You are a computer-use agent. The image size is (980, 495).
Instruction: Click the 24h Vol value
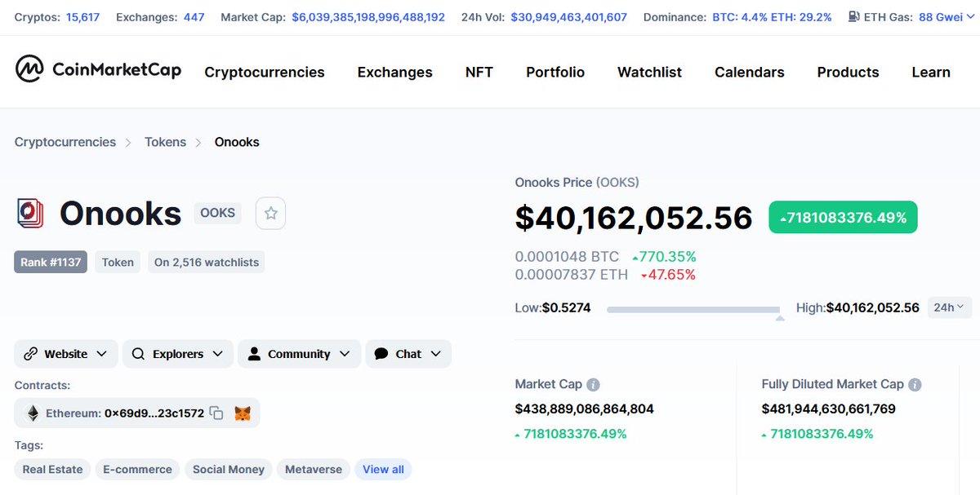click(x=569, y=16)
